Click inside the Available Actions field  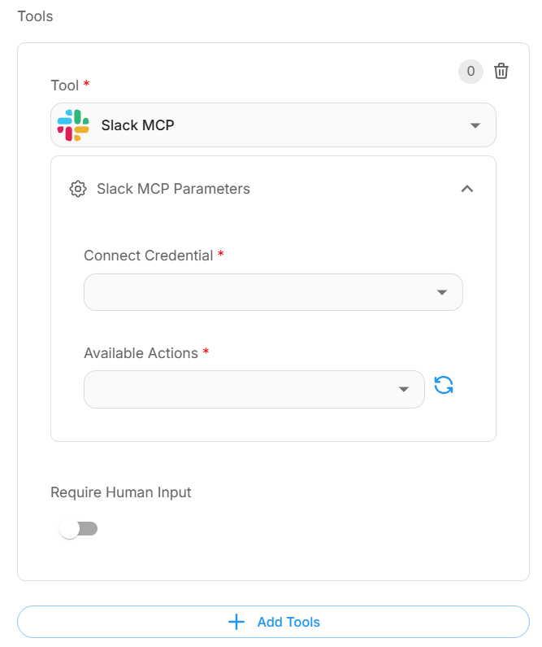point(254,390)
